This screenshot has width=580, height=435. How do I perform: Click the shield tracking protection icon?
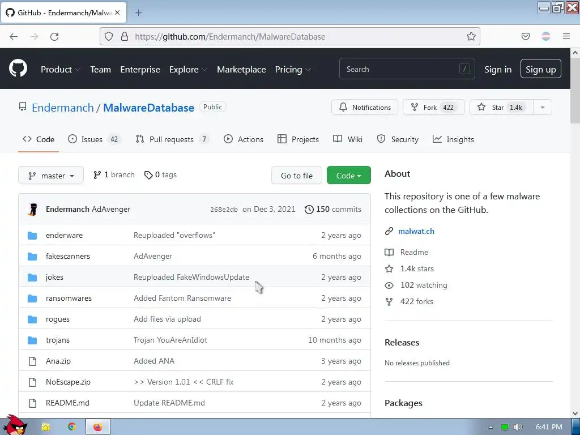tap(109, 36)
